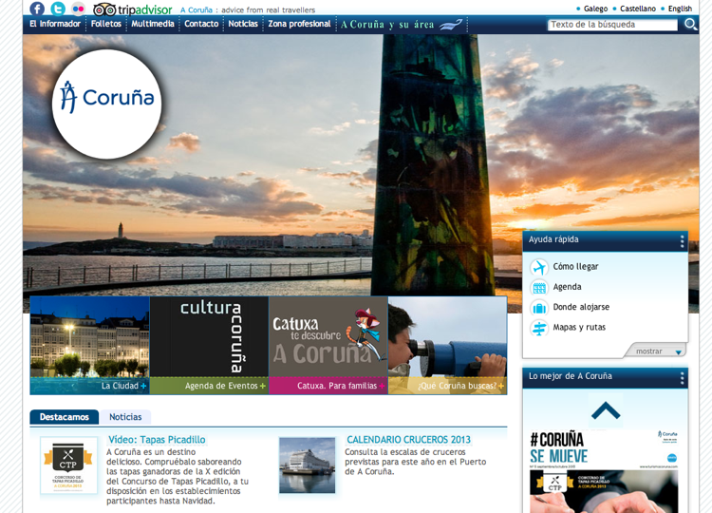Open Vídeo: Tapas Picadillo headline
712x513 pixels.
pos(157,440)
